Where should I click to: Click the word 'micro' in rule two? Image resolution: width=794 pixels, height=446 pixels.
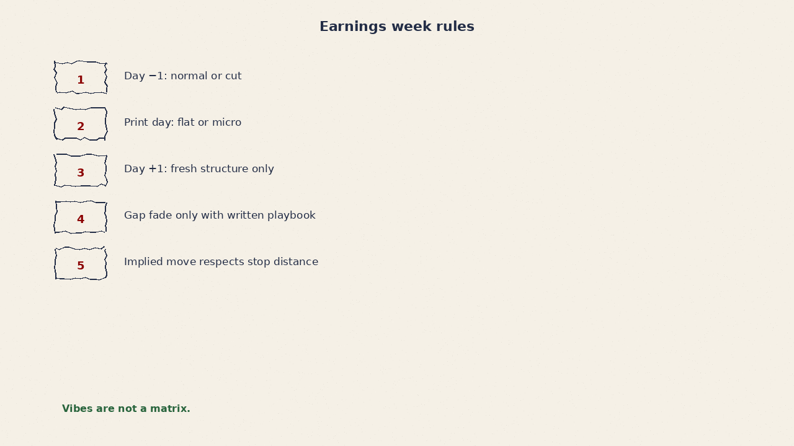click(x=227, y=123)
